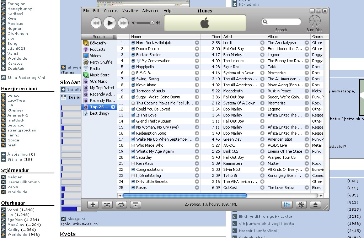This screenshot has height=238, width=364.
Task: Select best thingy playlist
Action: [x=99, y=113]
